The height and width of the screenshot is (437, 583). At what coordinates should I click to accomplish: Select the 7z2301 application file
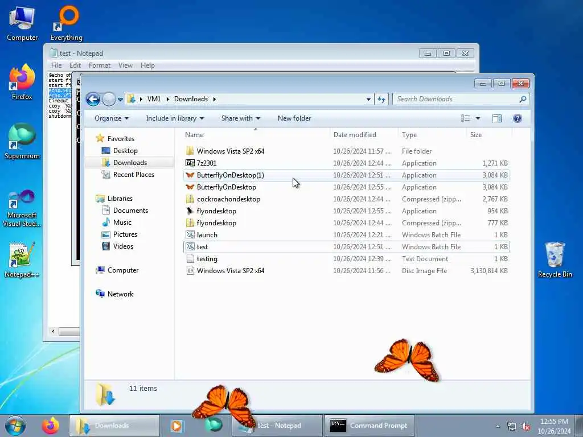[347, 163]
